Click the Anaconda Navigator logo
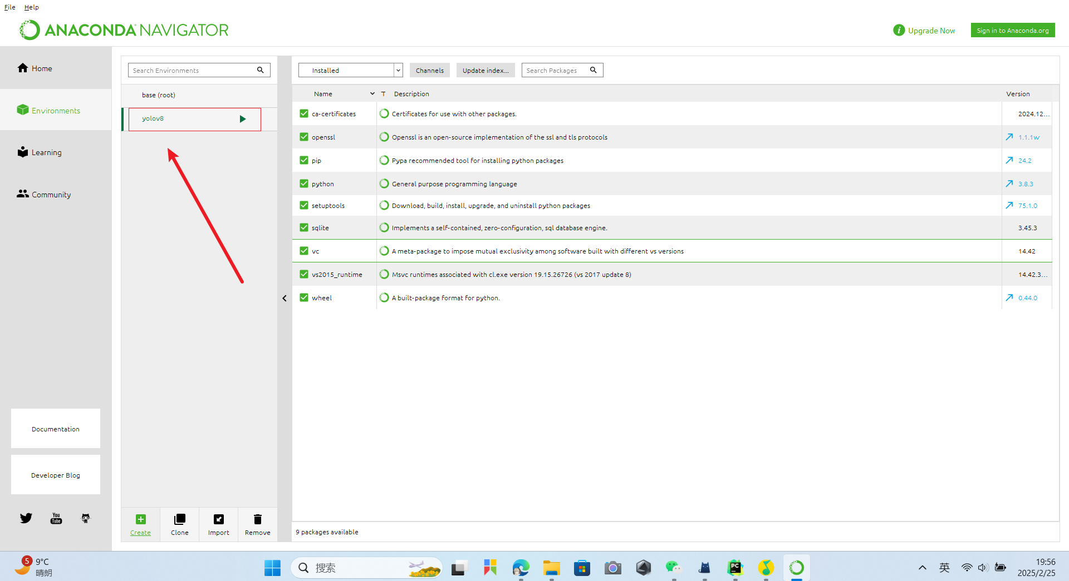 (x=124, y=30)
